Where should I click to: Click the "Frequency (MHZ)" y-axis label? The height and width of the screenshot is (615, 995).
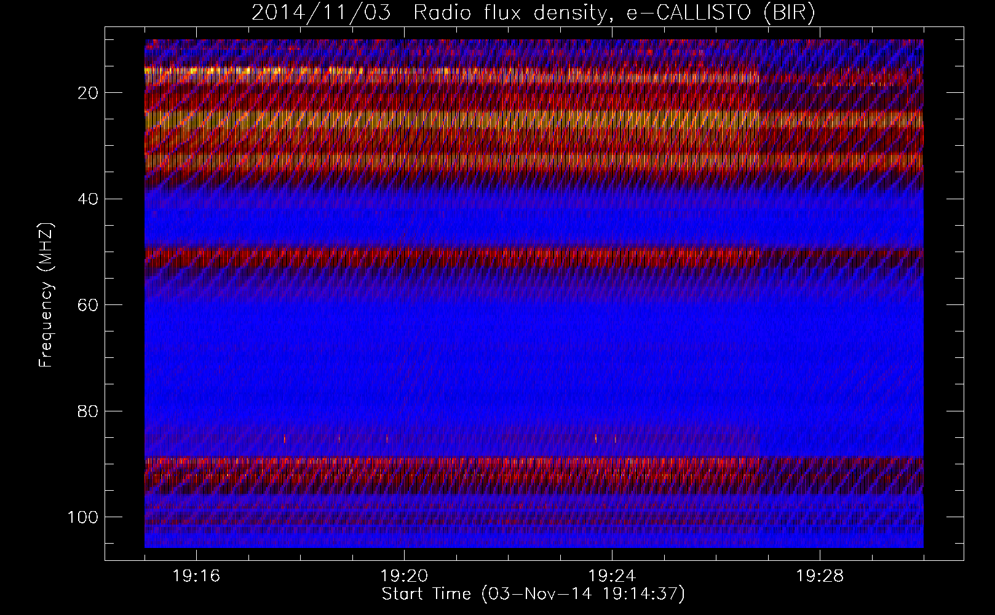47,295
